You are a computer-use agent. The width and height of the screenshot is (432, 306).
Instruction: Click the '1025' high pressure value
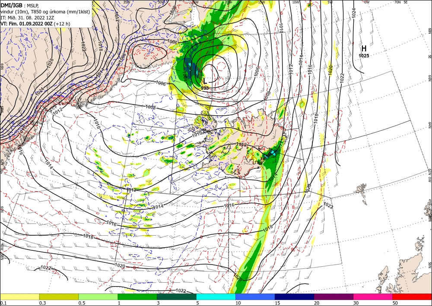pos(364,56)
